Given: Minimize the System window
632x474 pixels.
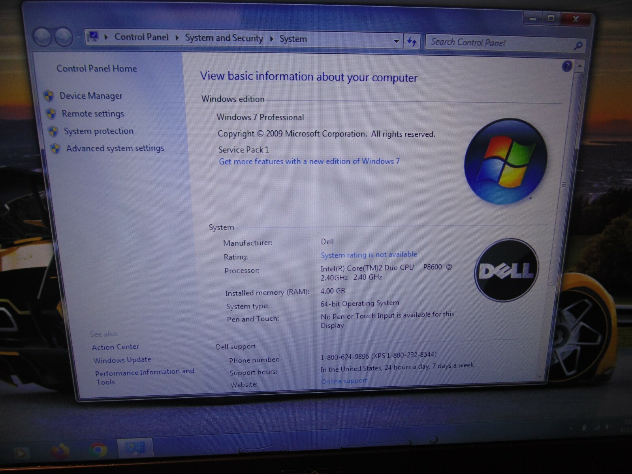Looking at the screenshot, I should pos(532,19).
